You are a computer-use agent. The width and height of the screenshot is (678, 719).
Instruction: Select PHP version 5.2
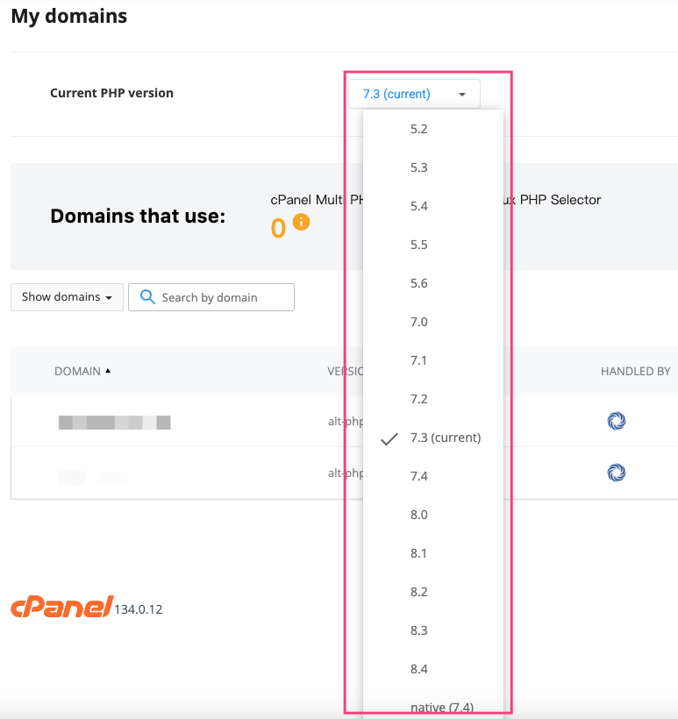pos(419,129)
